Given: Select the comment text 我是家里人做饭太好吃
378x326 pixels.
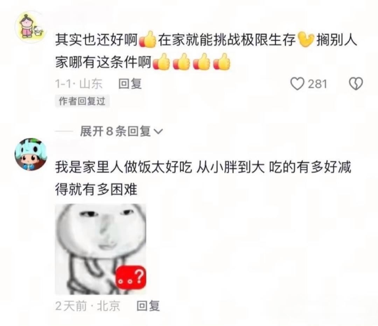Looking at the screenshot, I should pos(124,167).
